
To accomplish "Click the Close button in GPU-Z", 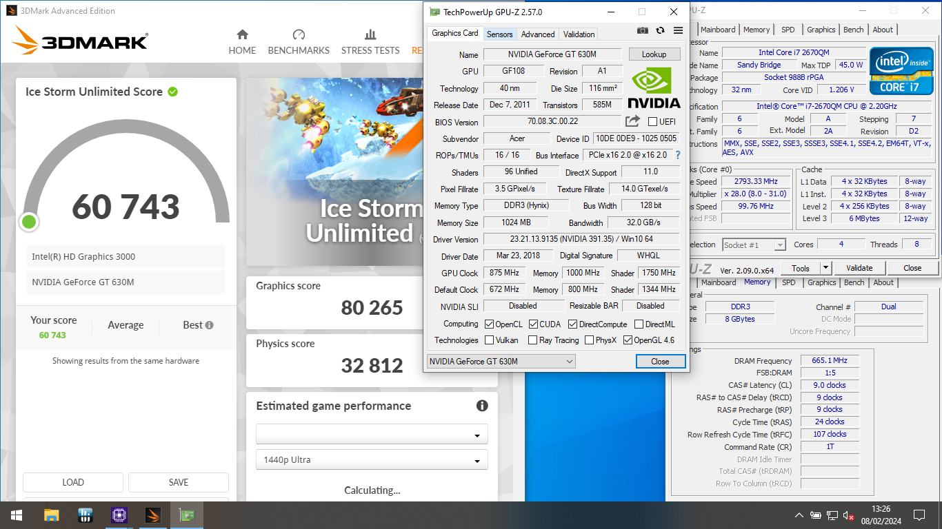I will click(x=660, y=362).
